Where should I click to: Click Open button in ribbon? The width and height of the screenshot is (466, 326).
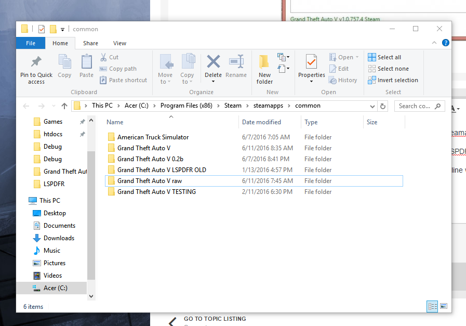click(x=343, y=57)
